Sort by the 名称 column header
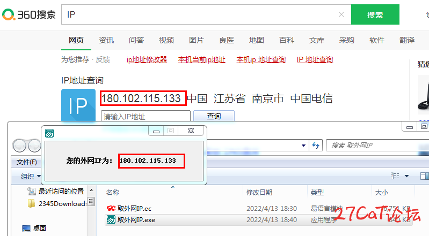Image resolution: width=429 pixels, height=236 pixels. pos(113,193)
